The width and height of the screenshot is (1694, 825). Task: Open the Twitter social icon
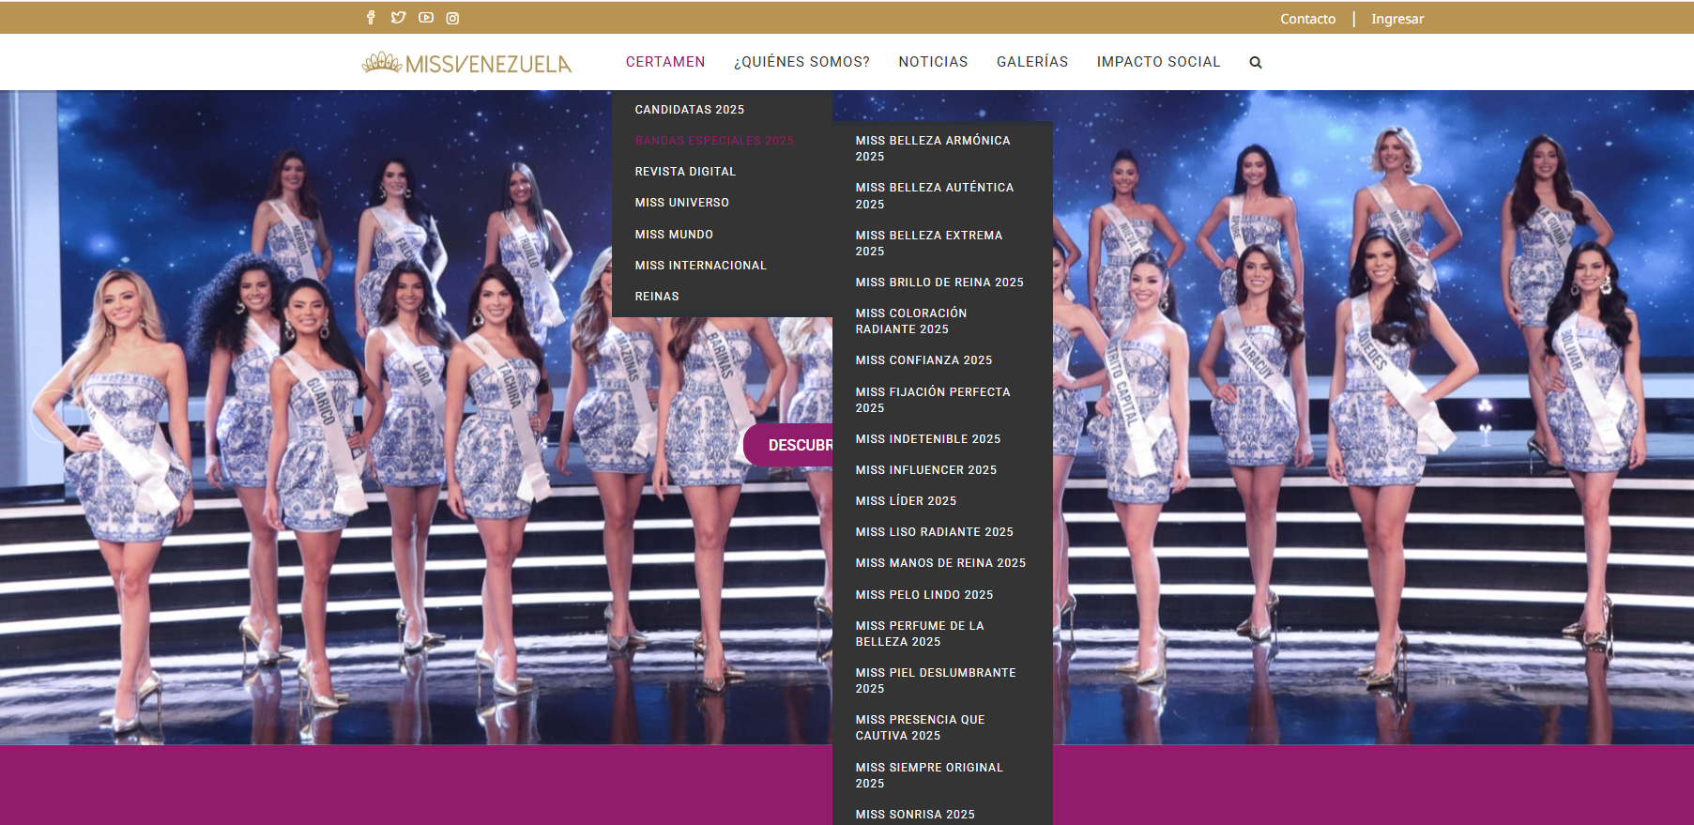398,18
